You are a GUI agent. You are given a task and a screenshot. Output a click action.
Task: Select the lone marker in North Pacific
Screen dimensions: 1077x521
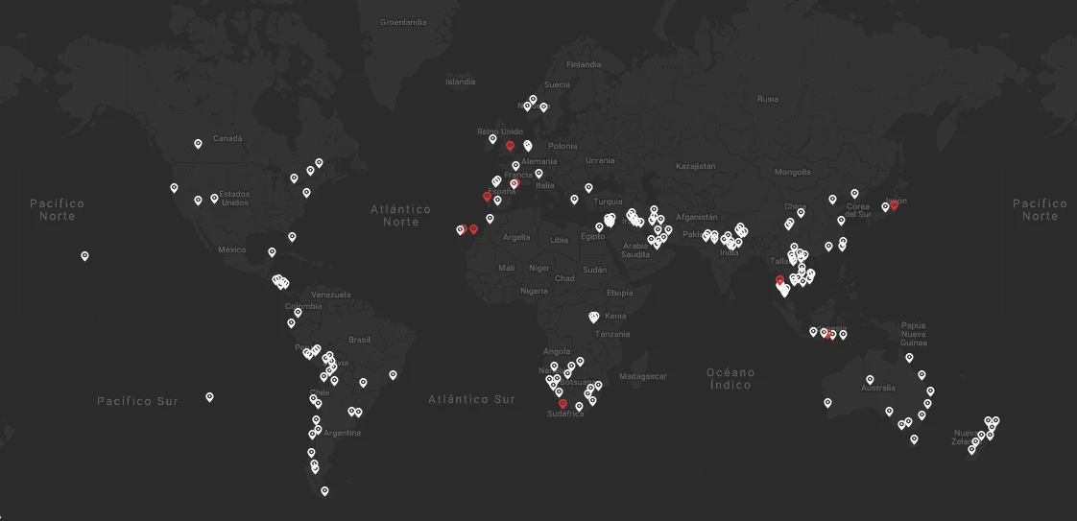[x=84, y=256]
